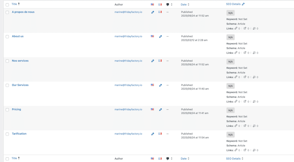The image size is (294, 162).
Task: Click pencil icon in 'Nos services' row
Action: [153, 61]
